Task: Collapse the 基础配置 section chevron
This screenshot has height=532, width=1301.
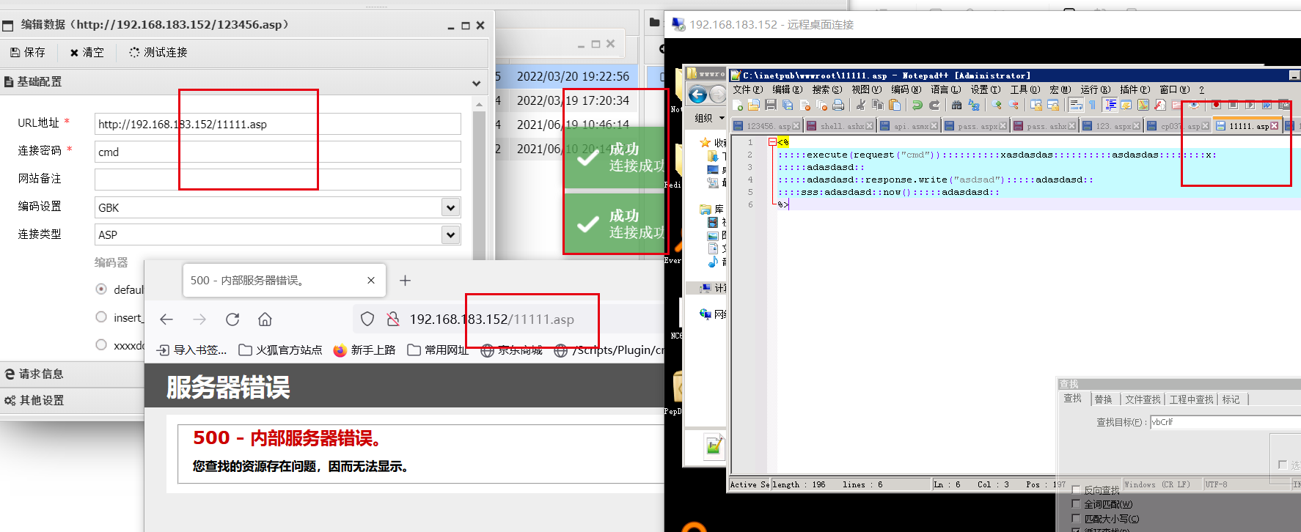Action: coord(476,83)
